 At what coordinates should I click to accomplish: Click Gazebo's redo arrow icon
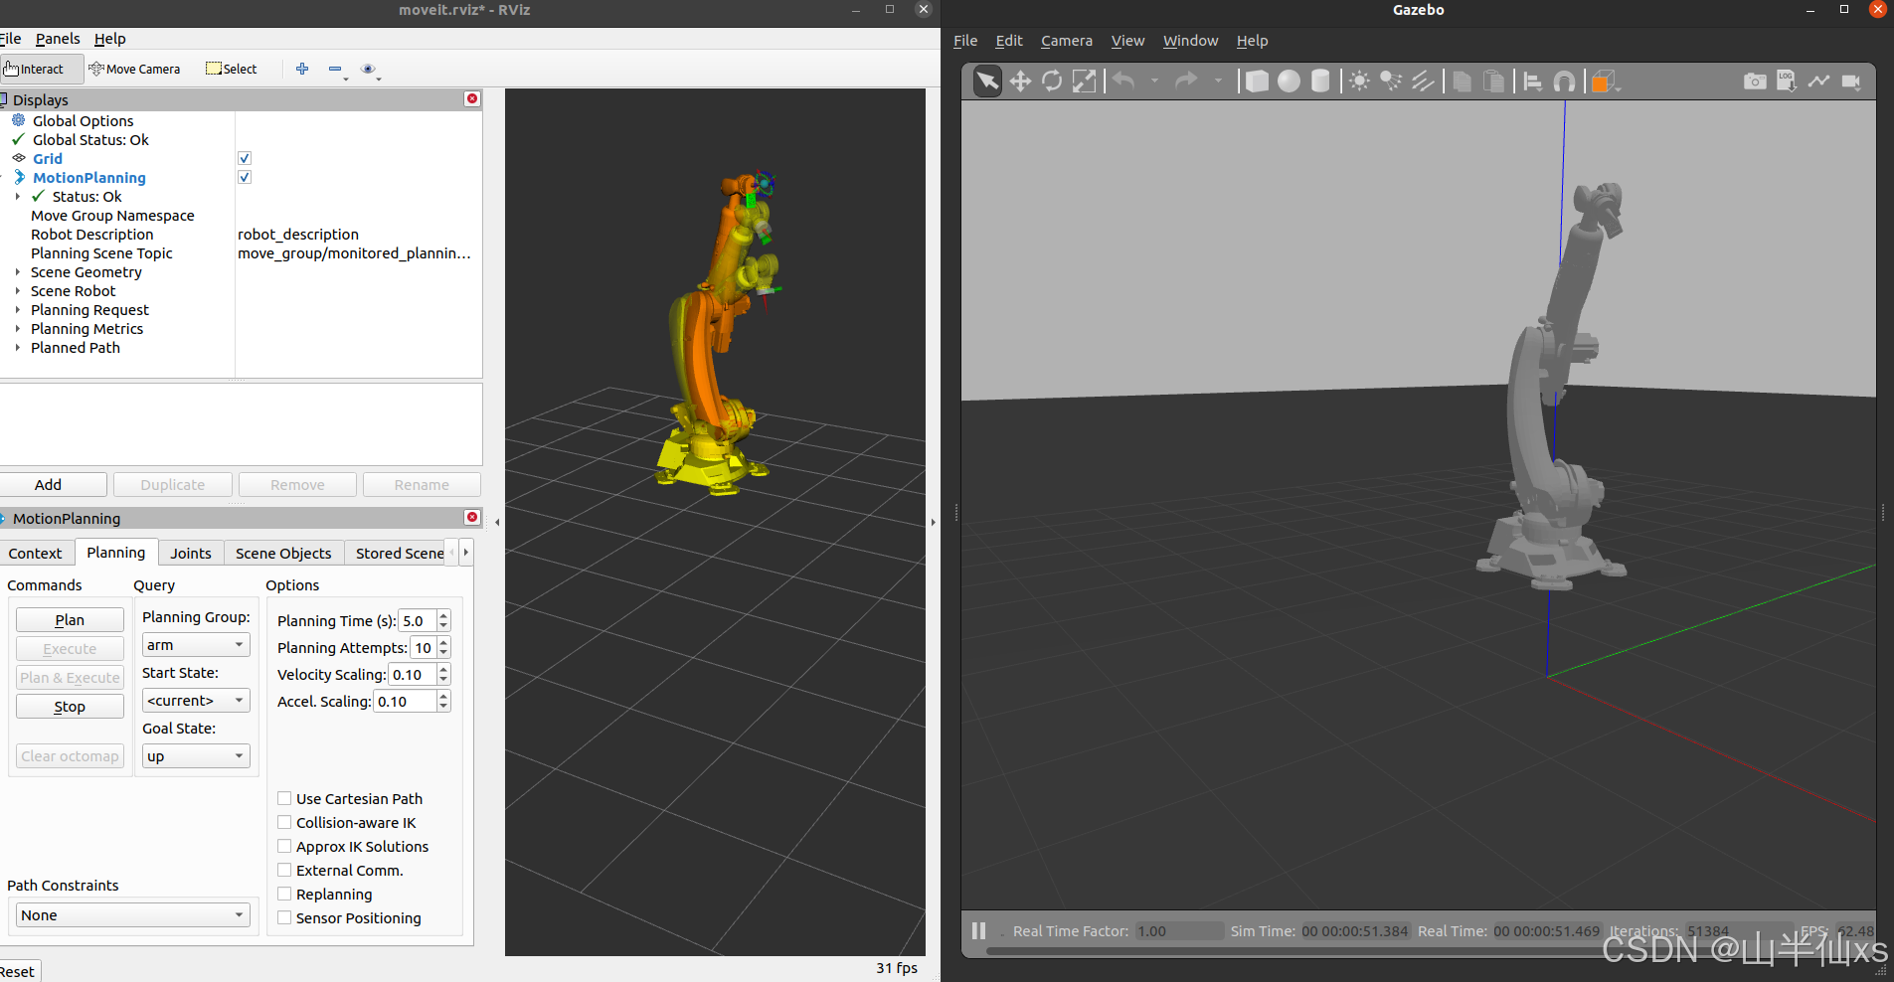[1186, 82]
